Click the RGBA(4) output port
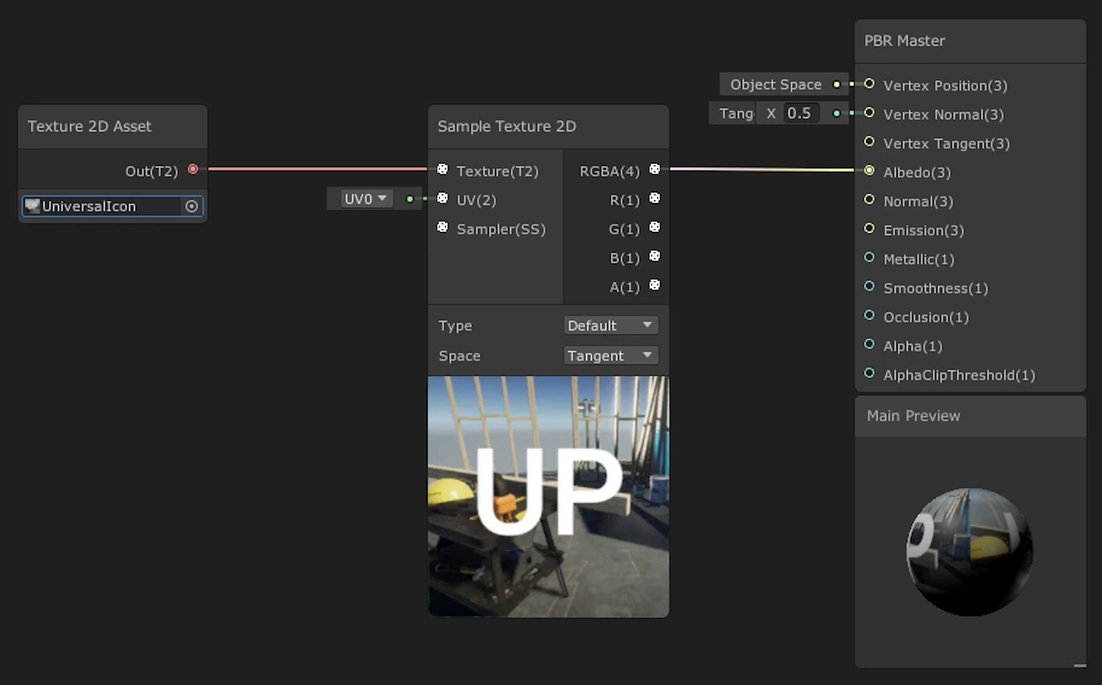 click(x=654, y=169)
